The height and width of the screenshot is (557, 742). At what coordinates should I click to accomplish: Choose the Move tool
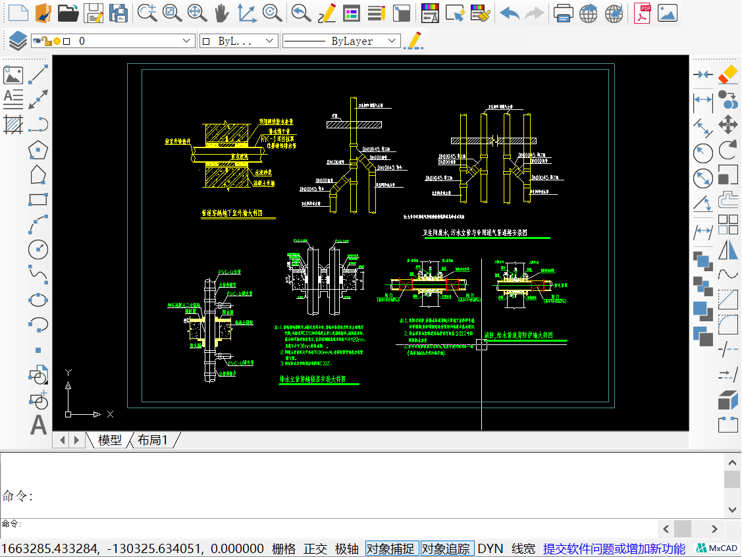(x=728, y=124)
